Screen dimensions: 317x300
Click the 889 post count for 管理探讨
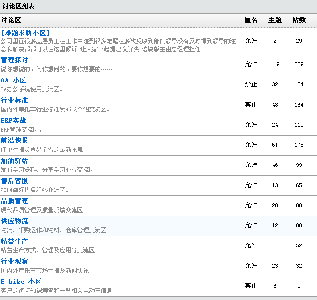pyautogui.click(x=299, y=64)
